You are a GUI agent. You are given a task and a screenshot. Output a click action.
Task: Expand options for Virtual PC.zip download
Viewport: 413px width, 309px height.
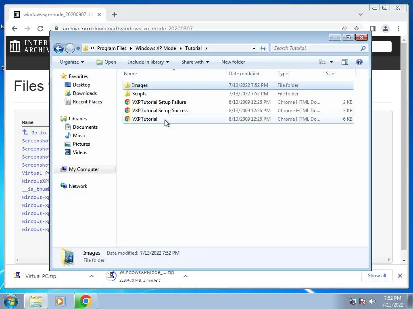coord(92,276)
